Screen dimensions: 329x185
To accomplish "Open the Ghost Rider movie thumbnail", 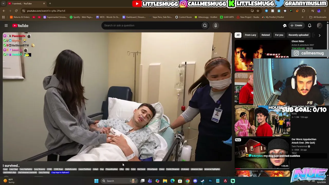I will click(262, 55).
